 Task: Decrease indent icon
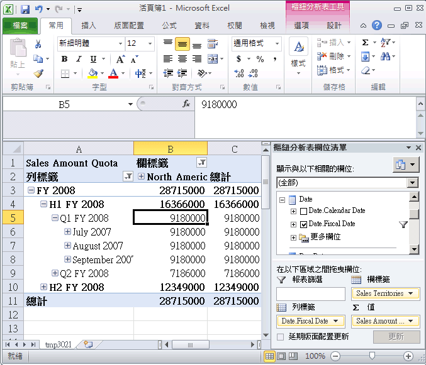[168, 74]
